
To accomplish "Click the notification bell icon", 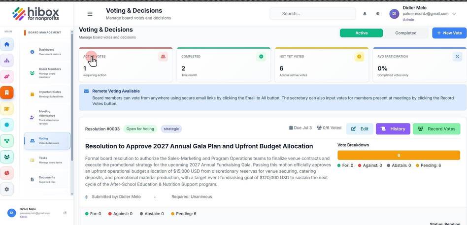I will [365, 14].
